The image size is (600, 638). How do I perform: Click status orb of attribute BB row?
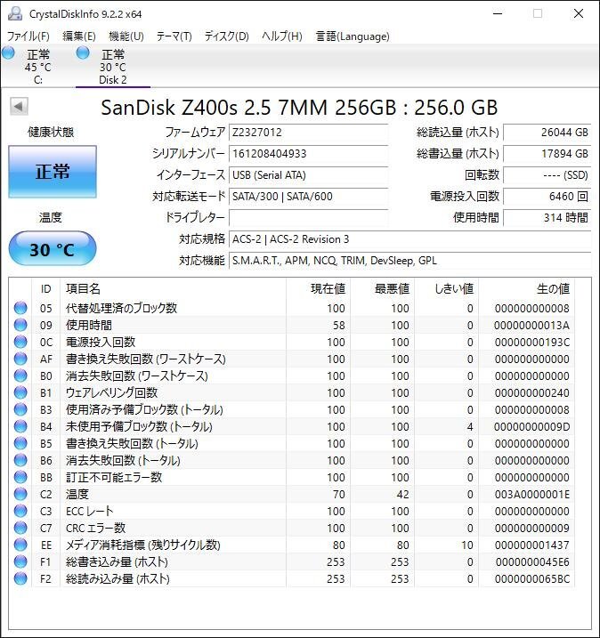coord(20,477)
